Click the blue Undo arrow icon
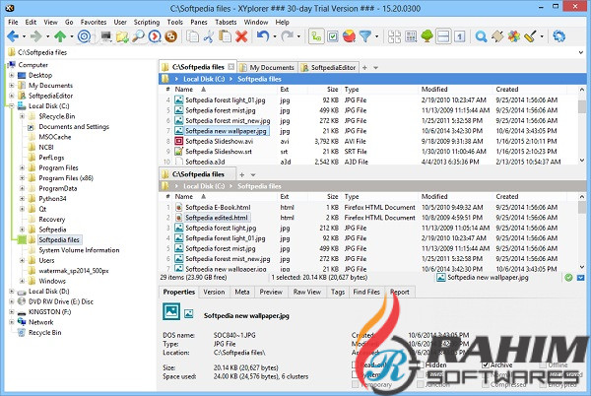Image resolution: width=591 pixels, height=396 pixels. (263, 36)
